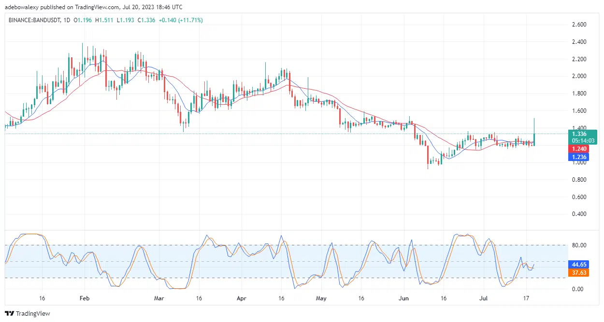Viewport: 604px width, 322px height.
Task: Click the BINANCE:BANDUSDT symbol label
Action: pos(32,20)
